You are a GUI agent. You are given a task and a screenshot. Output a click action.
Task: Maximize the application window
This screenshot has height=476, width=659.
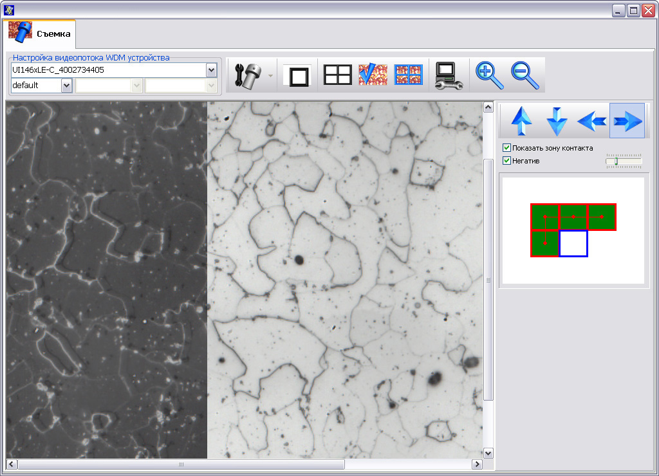click(x=633, y=10)
